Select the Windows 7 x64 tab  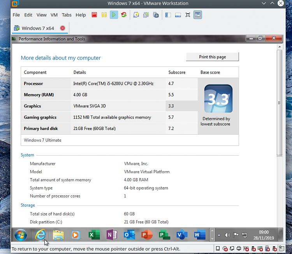[x=38, y=28]
